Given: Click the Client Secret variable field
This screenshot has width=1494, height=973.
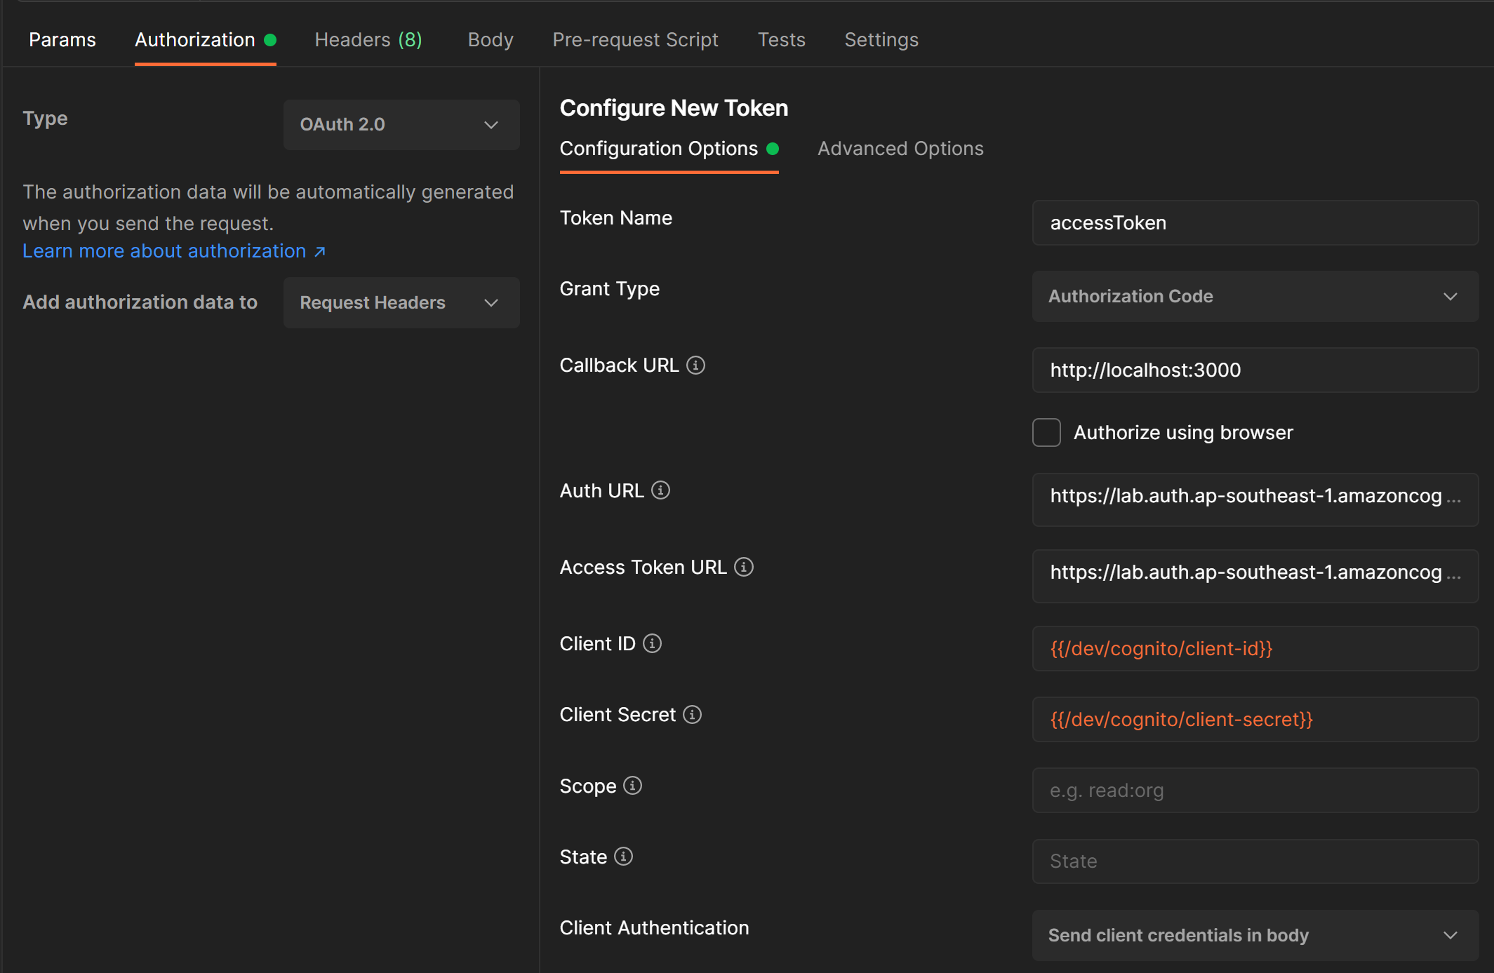Looking at the screenshot, I should 1255,720.
